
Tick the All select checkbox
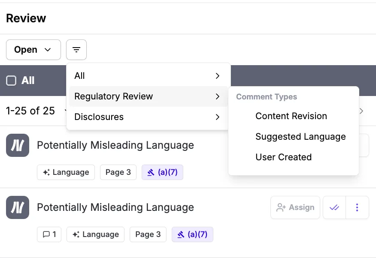point(11,81)
